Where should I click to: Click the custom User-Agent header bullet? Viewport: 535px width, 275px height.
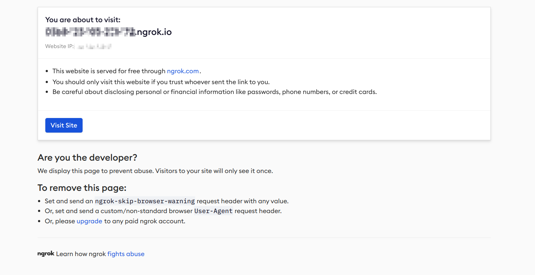163,211
